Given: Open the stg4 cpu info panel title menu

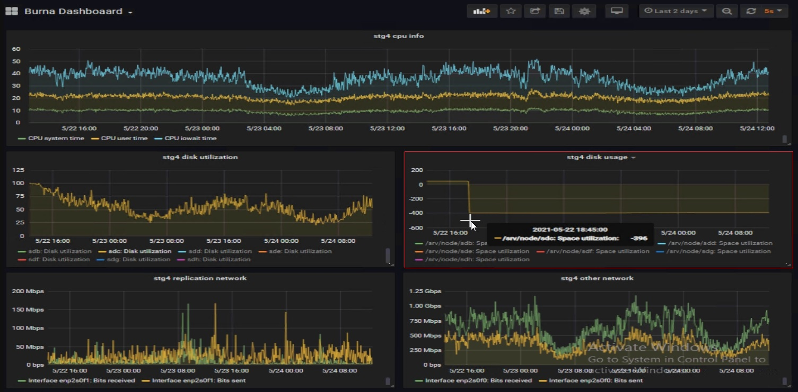Looking at the screenshot, I should coord(398,36).
